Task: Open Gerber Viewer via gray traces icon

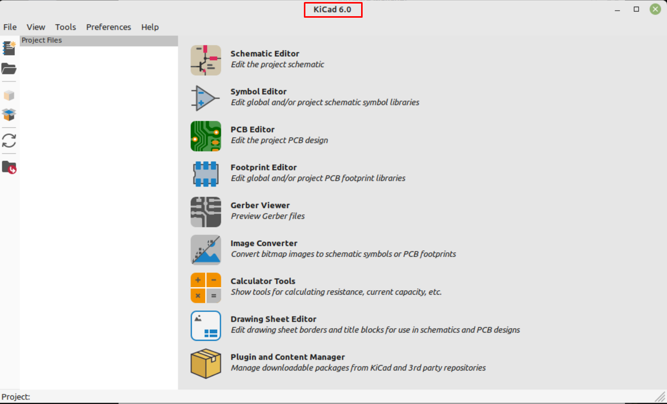Action: (206, 212)
